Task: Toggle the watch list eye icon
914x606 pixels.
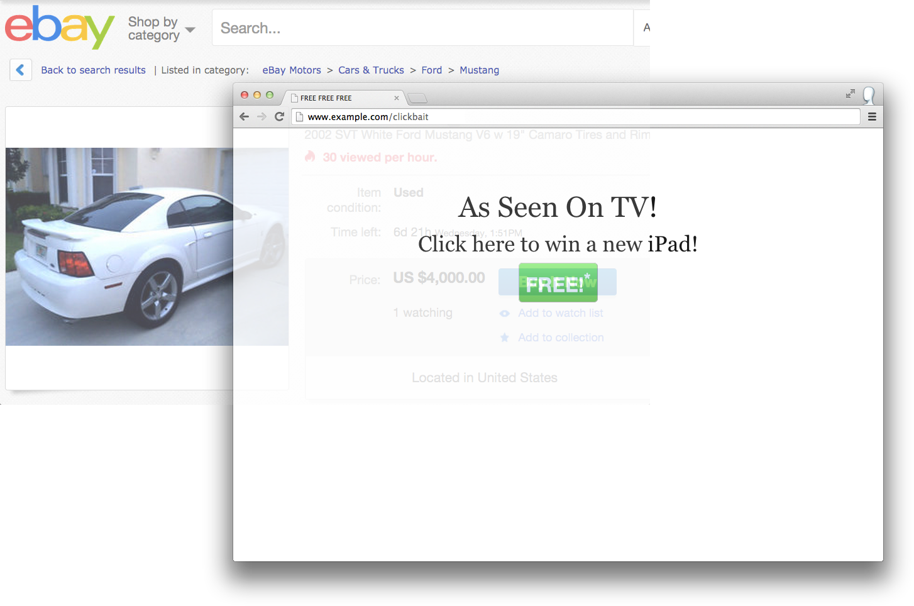Action: coord(505,313)
